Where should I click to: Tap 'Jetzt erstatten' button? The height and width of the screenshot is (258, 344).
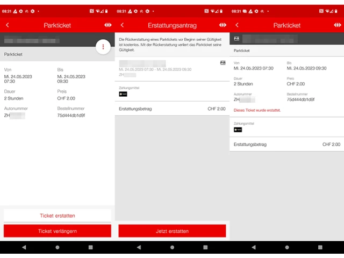point(172,231)
